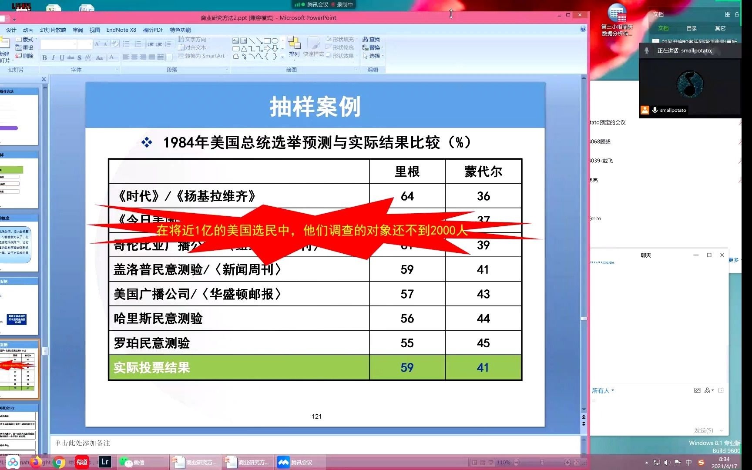Click the Find 查找 binoculars button
Image resolution: width=752 pixels, height=470 pixels.
click(371, 39)
